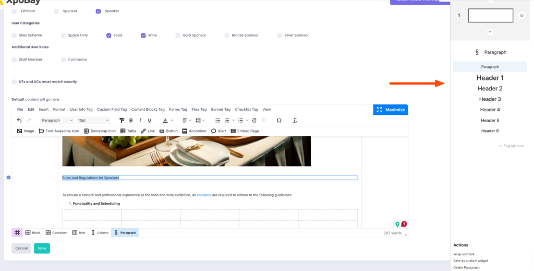Check the Staff Member role

(14, 60)
